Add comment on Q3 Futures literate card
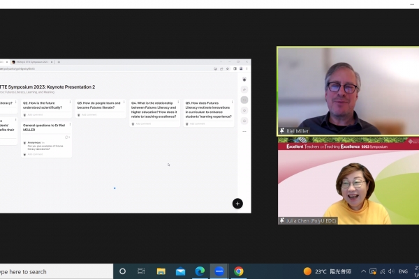The width and height of the screenshot is (419, 279). [x=89, y=115]
